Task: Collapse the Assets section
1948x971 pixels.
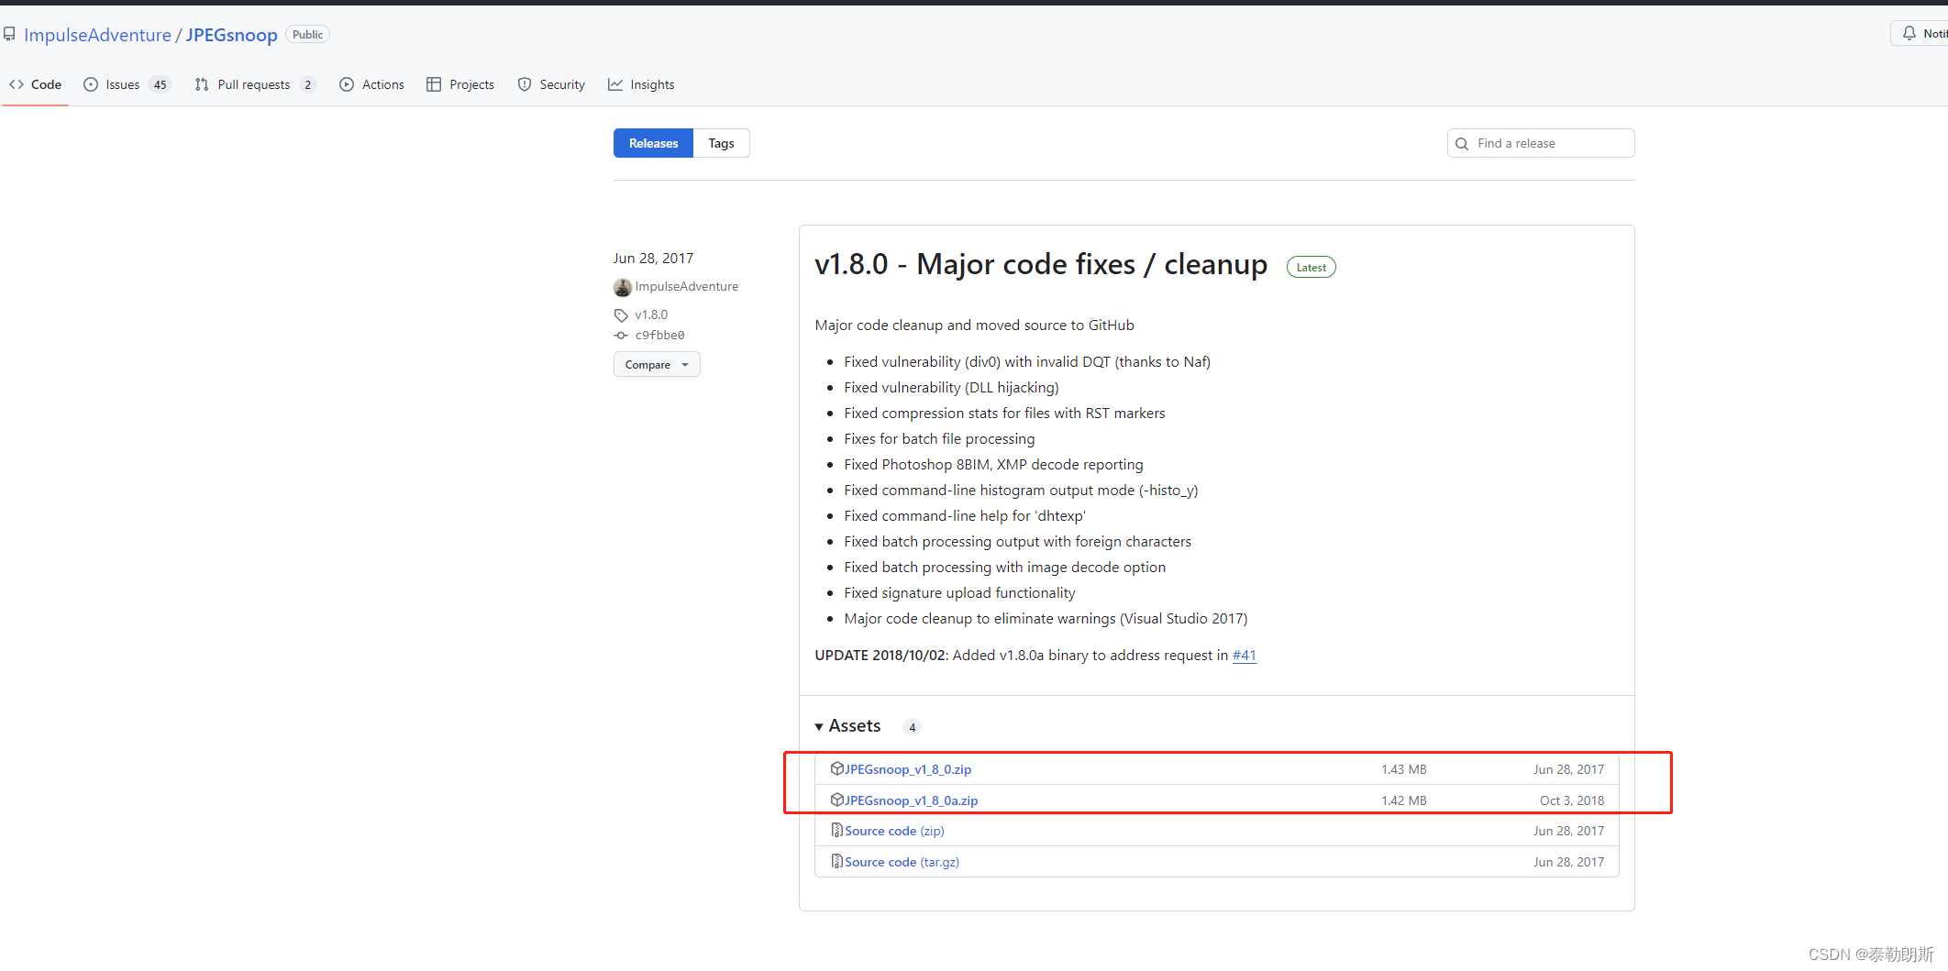Action: point(847,726)
